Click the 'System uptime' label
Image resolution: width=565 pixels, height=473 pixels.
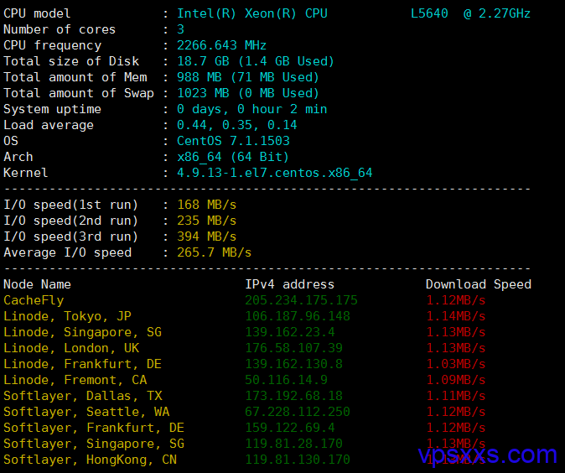coord(52,109)
